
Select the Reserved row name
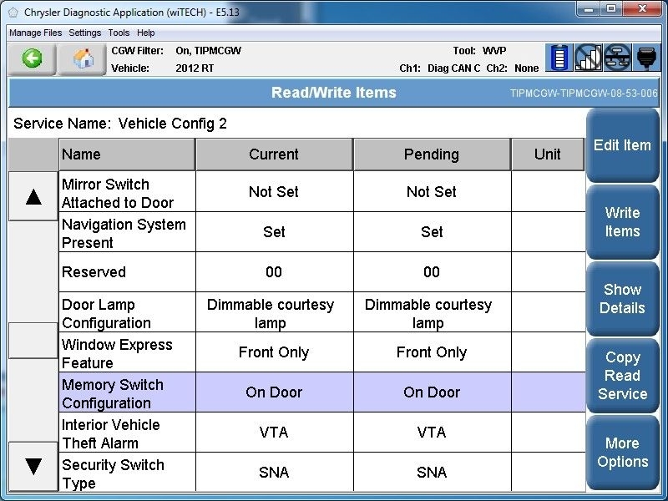tap(127, 272)
